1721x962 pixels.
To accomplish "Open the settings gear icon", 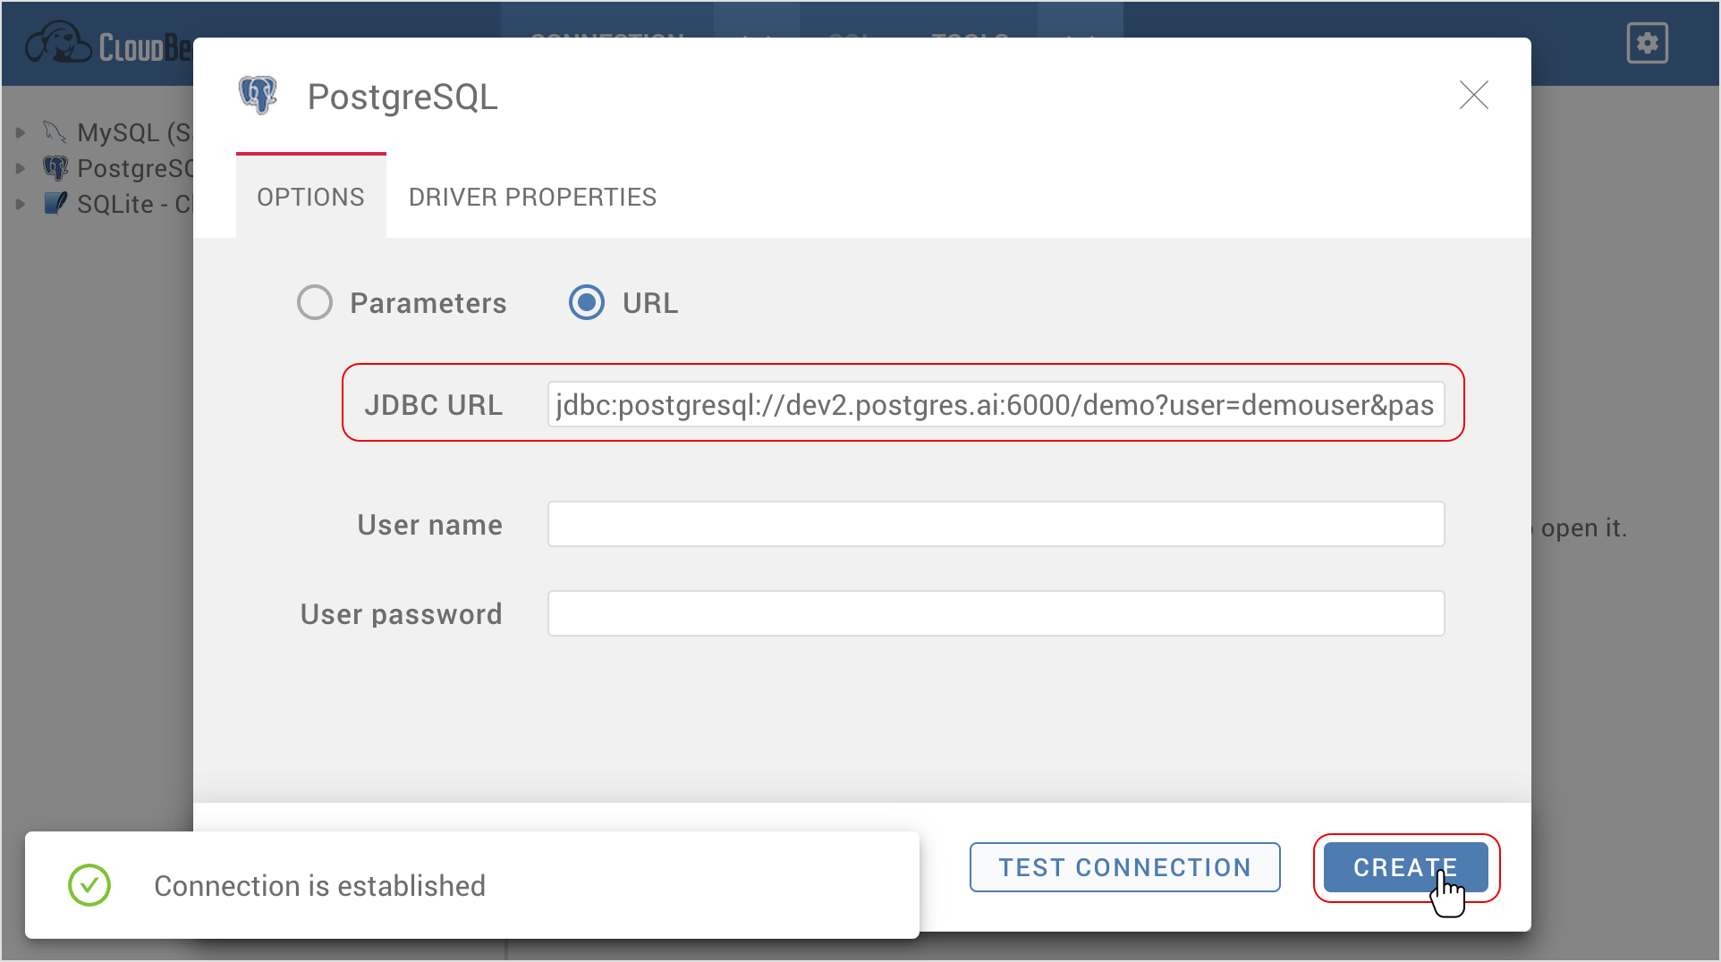I will pyautogui.click(x=1647, y=43).
